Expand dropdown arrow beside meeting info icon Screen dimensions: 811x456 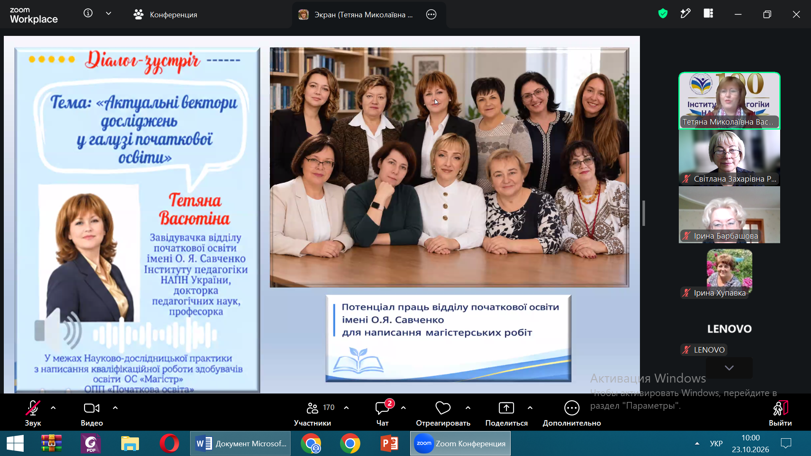tap(109, 14)
